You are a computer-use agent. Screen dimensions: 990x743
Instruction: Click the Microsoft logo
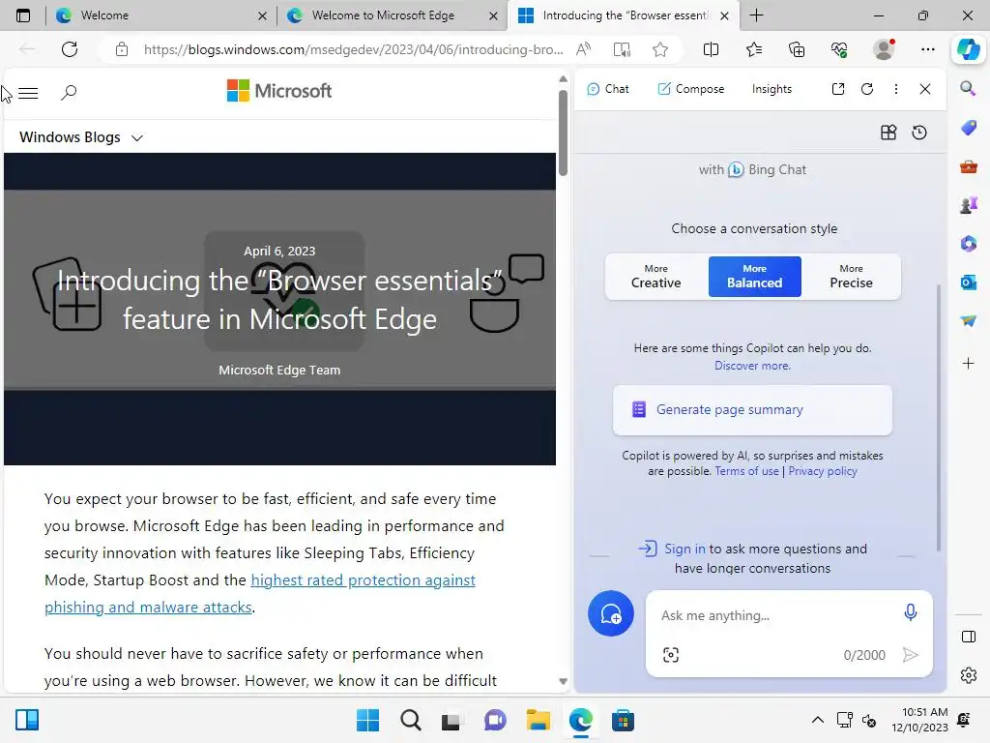(279, 91)
